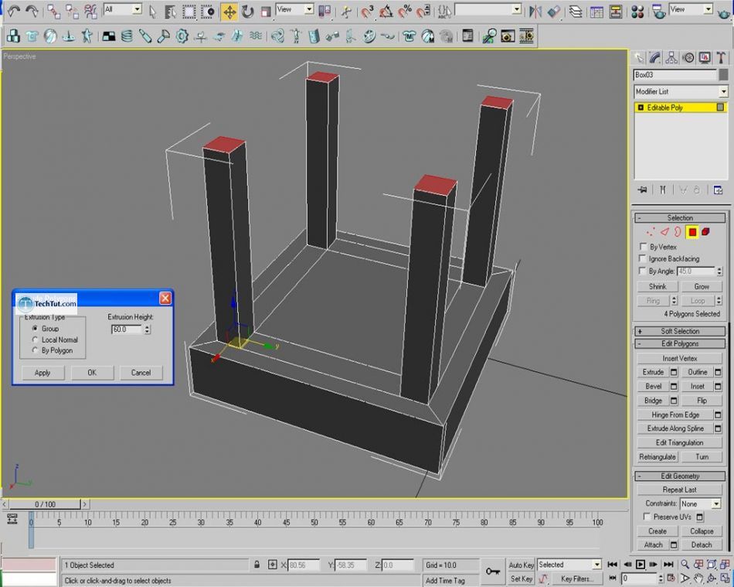Collapse the Edit Polygons rollout
Image resolution: width=734 pixels, height=587 pixels.
coord(679,344)
